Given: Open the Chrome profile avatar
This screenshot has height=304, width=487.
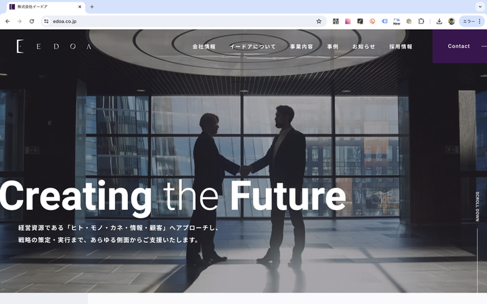Looking at the screenshot, I should [452, 22].
